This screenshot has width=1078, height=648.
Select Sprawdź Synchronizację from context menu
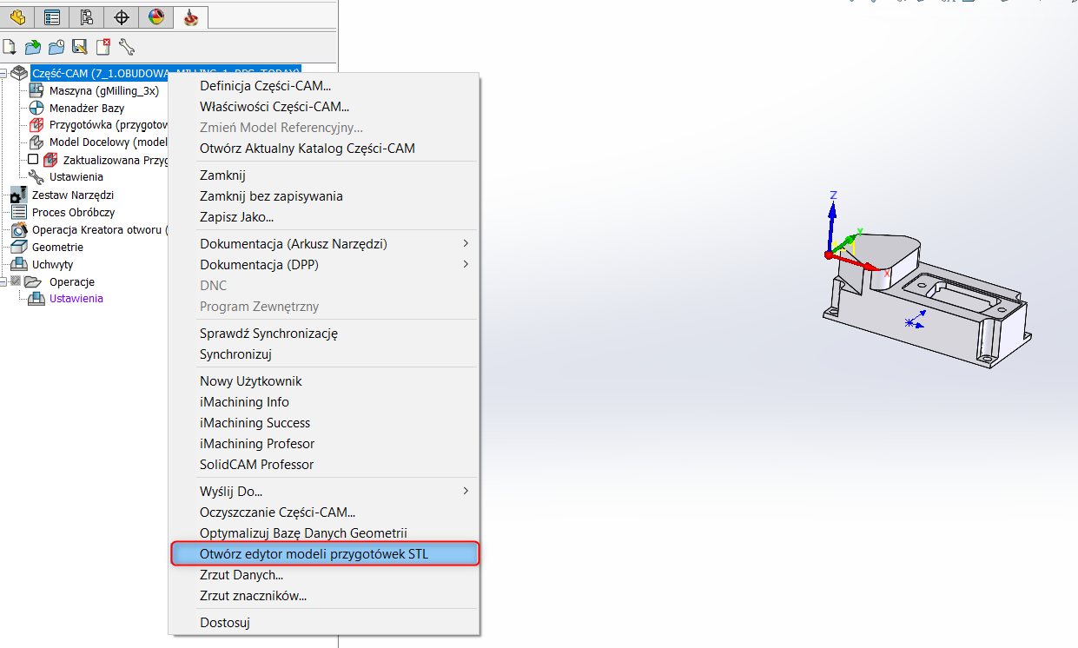point(268,333)
